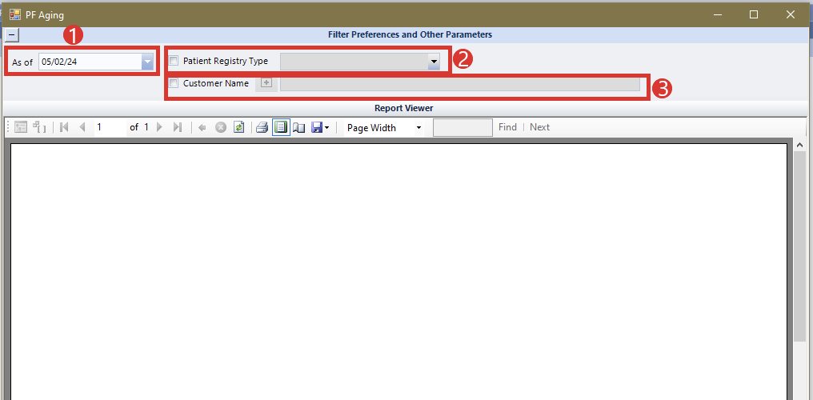The height and width of the screenshot is (400, 813).
Task: Click the find text search field
Action: pos(463,127)
